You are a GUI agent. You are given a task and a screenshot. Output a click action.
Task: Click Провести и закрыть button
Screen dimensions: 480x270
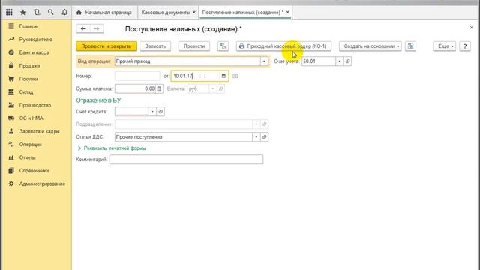[106, 46]
